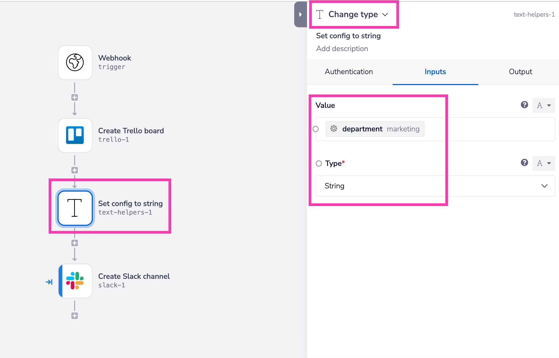Toggle the radio circle beside Type label
Screen dimensions: 559x358
(319, 163)
